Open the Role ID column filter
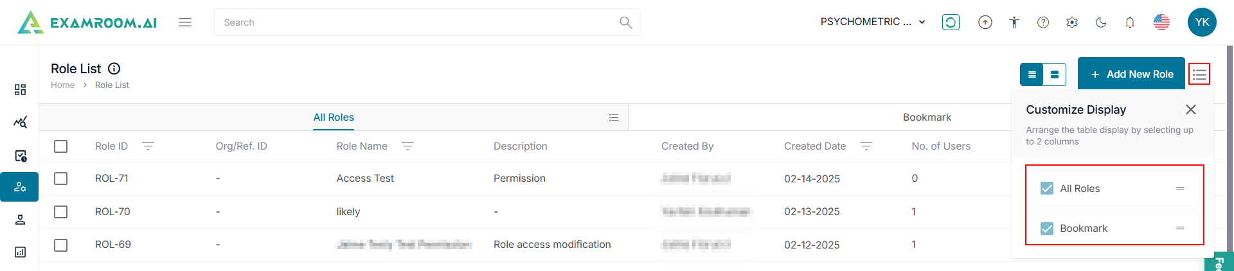Image resolution: width=1234 pixels, height=271 pixels. (148, 146)
